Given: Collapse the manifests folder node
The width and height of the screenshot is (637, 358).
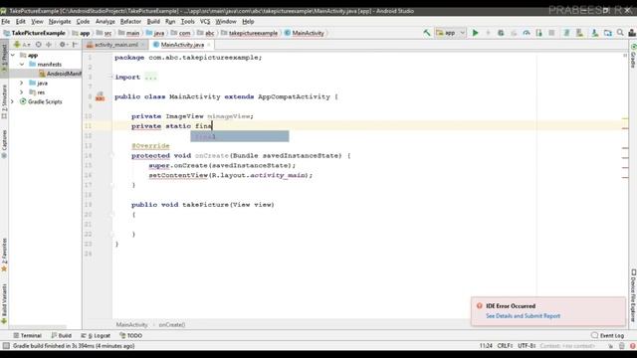Looking at the screenshot, I should 22,64.
